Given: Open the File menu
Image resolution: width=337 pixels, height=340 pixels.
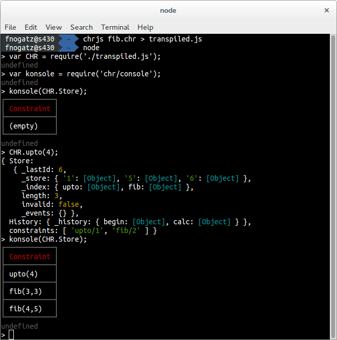Looking at the screenshot, I should pos(10,27).
